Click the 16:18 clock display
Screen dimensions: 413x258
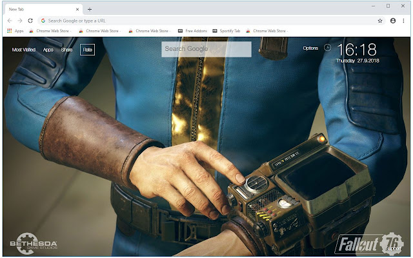(x=357, y=50)
